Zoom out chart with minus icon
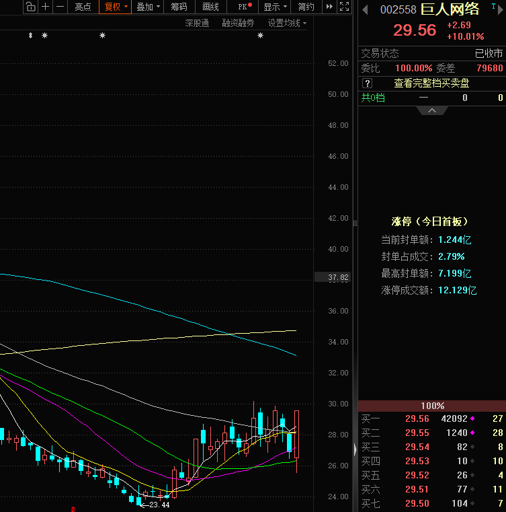 click(60, 7)
